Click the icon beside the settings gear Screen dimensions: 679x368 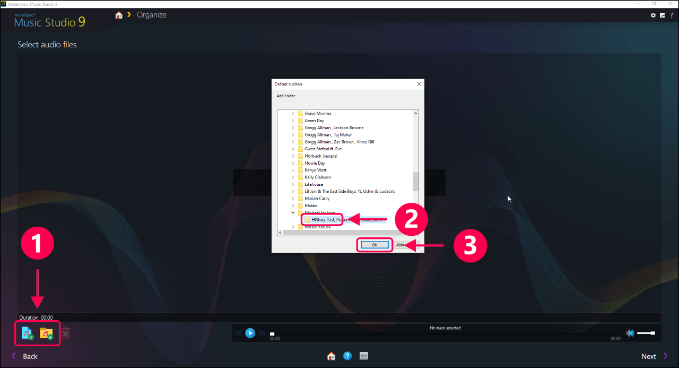[663, 15]
